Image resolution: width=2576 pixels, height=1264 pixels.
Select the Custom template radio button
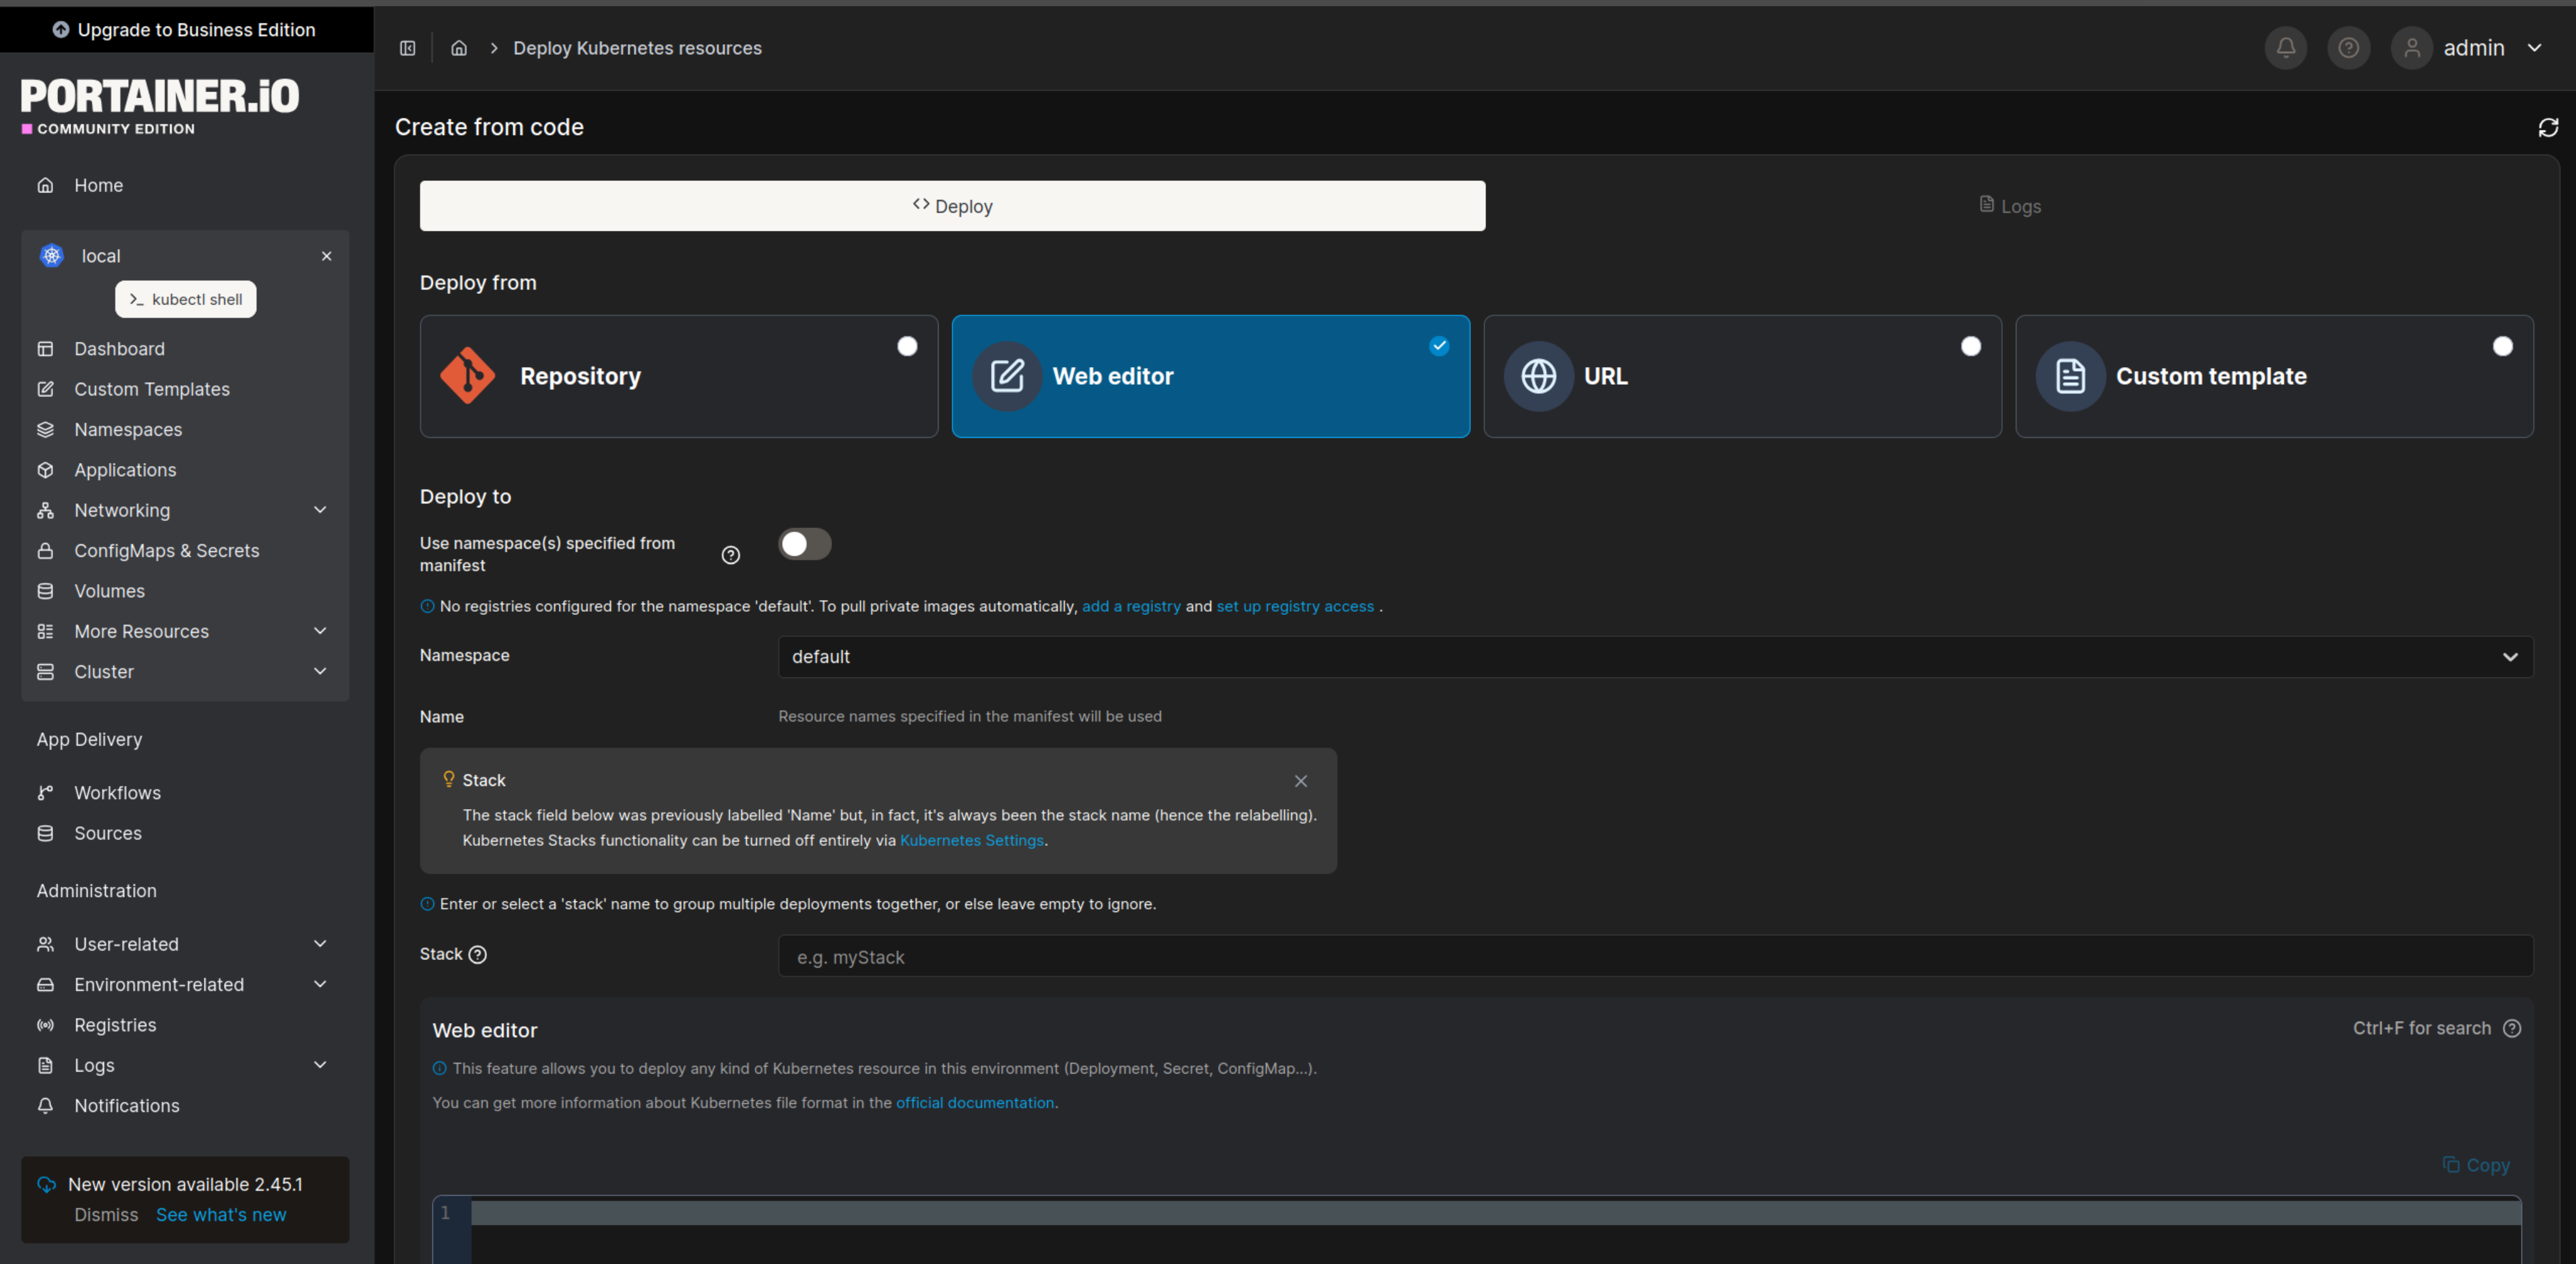pyautogui.click(x=2503, y=346)
